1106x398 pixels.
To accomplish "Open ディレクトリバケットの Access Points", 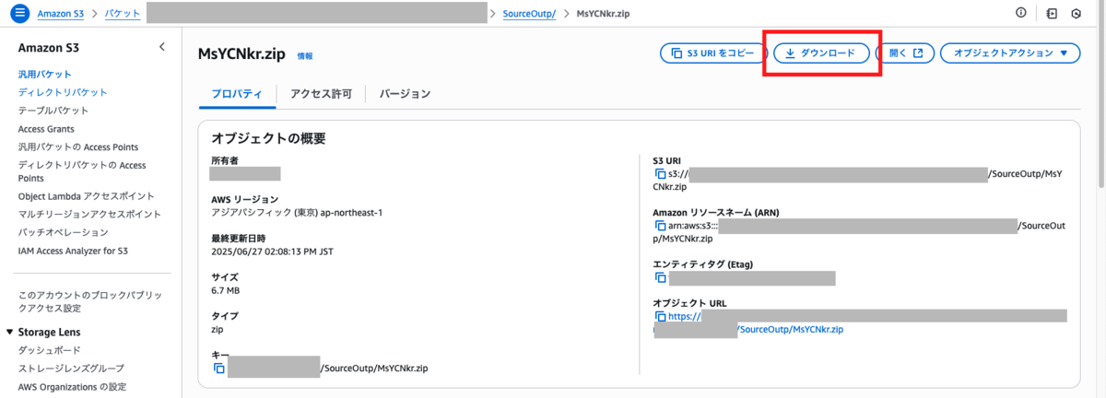I will pos(82,171).
